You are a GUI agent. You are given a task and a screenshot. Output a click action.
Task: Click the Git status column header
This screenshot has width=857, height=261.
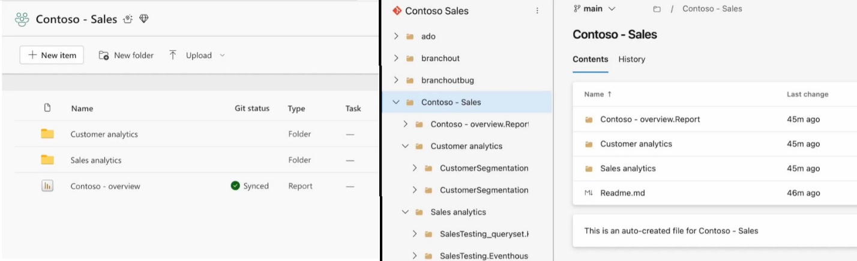252,108
